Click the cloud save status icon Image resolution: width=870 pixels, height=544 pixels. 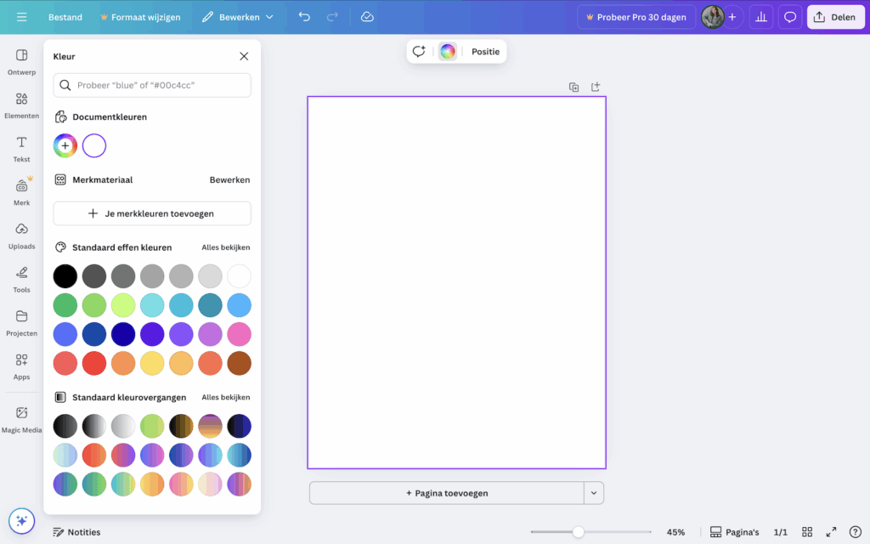[x=367, y=17]
